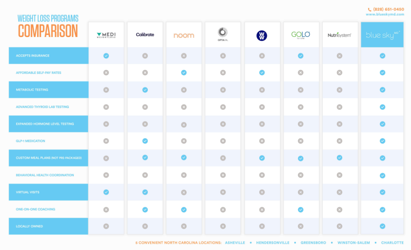The image size is (411, 250).
Task: Click the orange phone icon at top right
Action: 370,9
